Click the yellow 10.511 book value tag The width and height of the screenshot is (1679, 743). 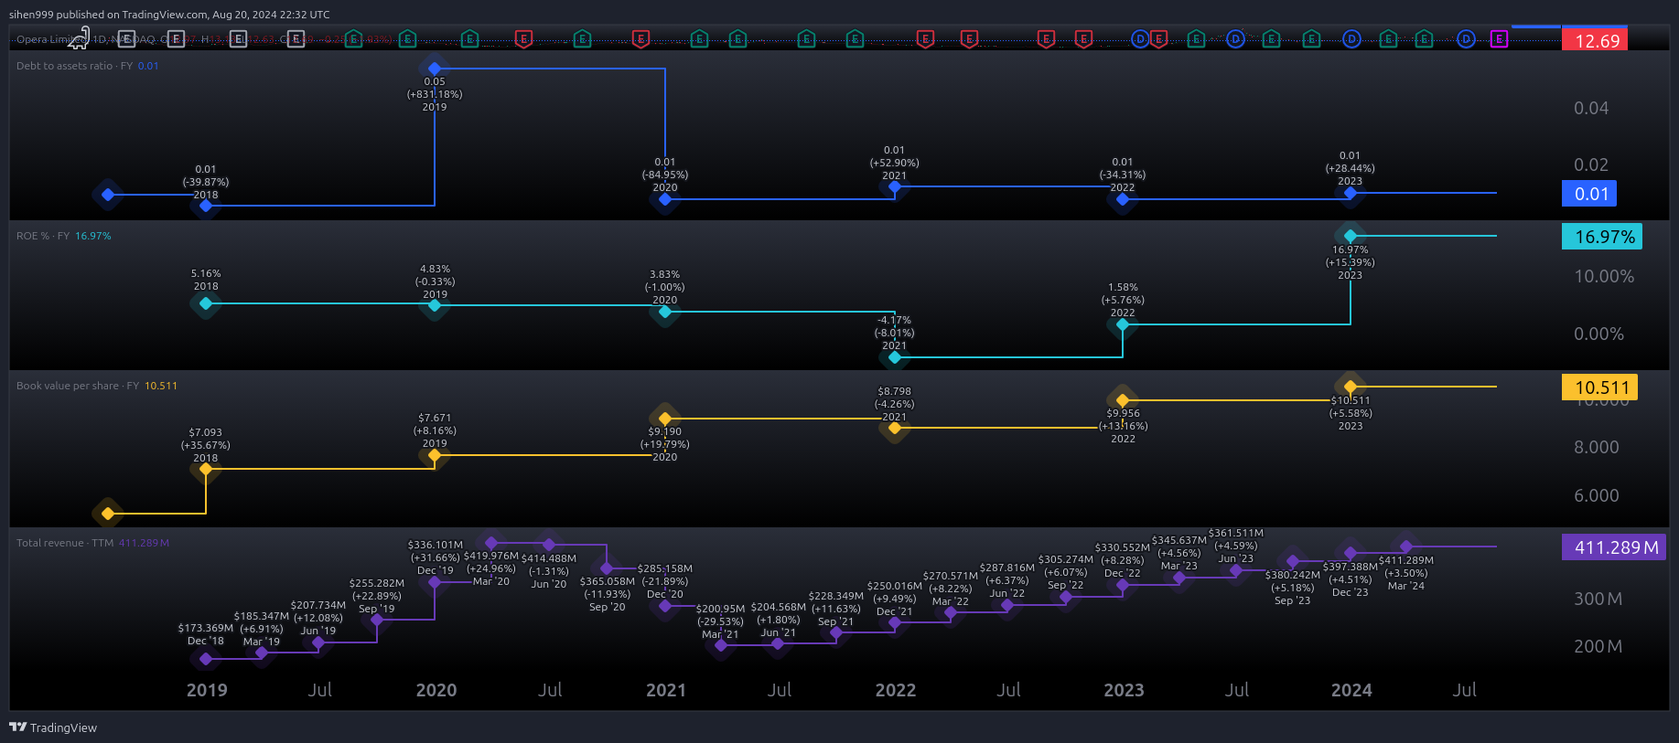(x=1600, y=387)
